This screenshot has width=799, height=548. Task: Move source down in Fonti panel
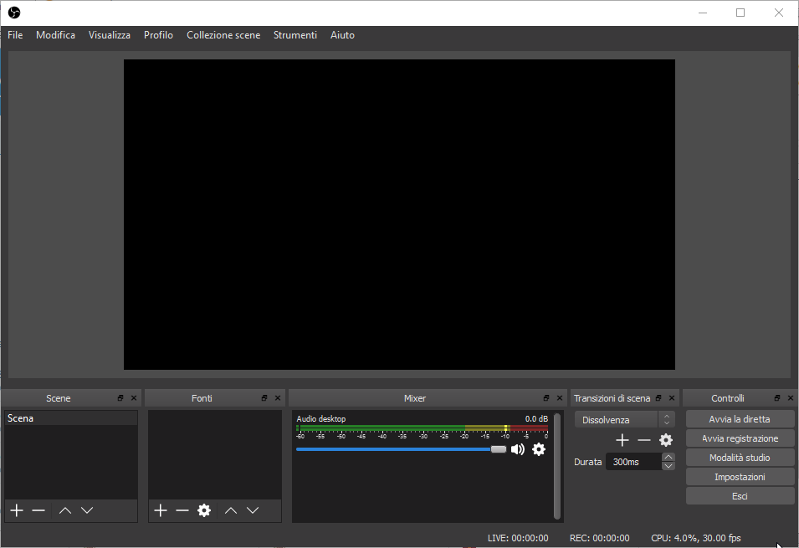tap(253, 510)
